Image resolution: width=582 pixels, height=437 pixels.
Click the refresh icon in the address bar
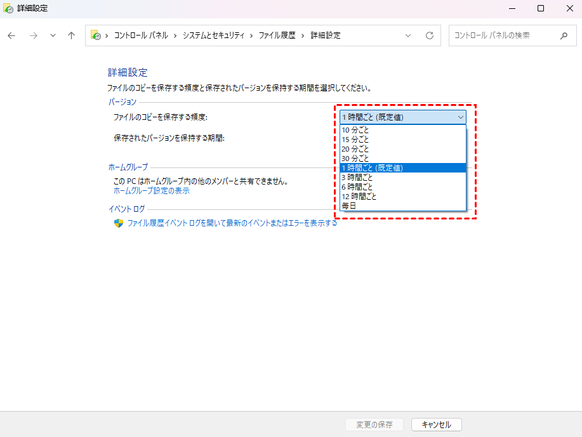[430, 36]
